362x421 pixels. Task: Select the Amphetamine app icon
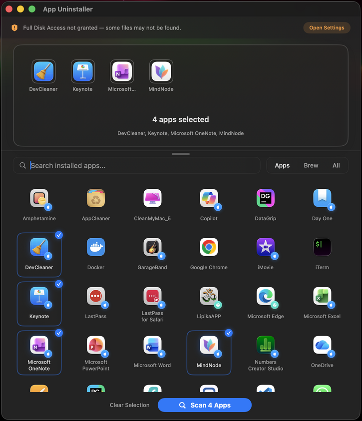click(39, 198)
